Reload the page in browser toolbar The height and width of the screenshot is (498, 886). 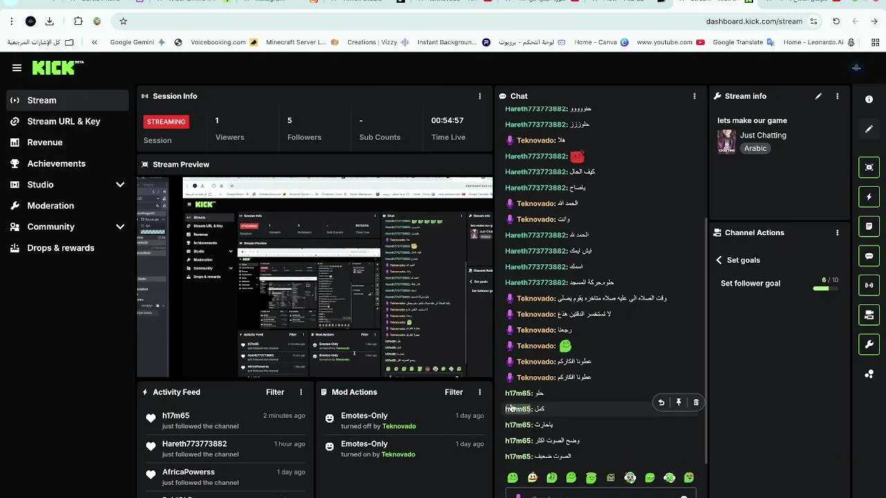pyautogui.click(x=836, y=21)
